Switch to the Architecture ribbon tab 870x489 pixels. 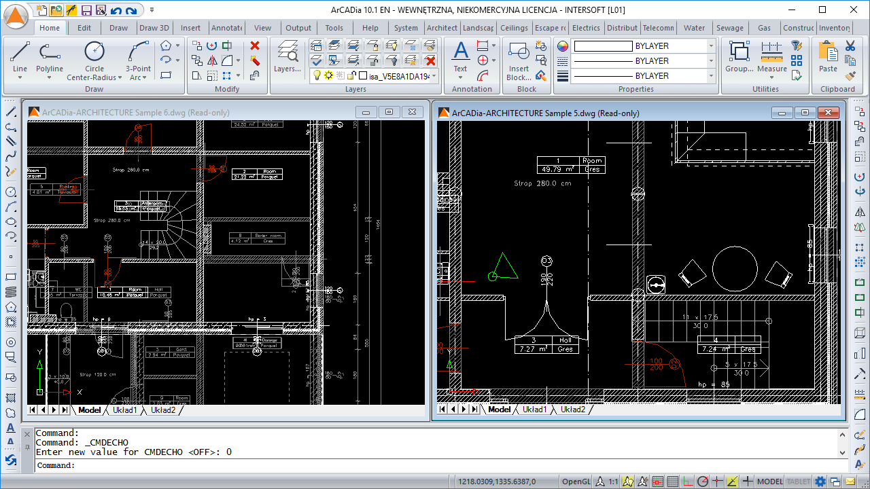click(x=442, y=28)
